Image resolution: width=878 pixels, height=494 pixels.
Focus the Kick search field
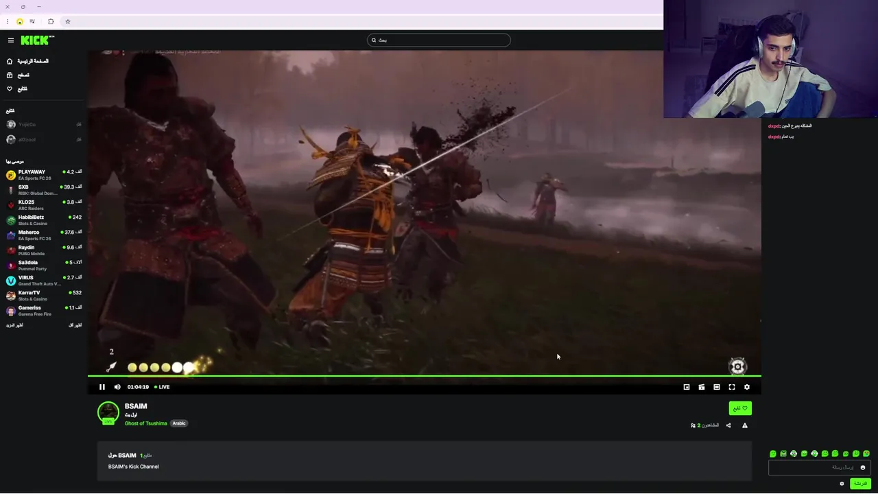(439, 40)
